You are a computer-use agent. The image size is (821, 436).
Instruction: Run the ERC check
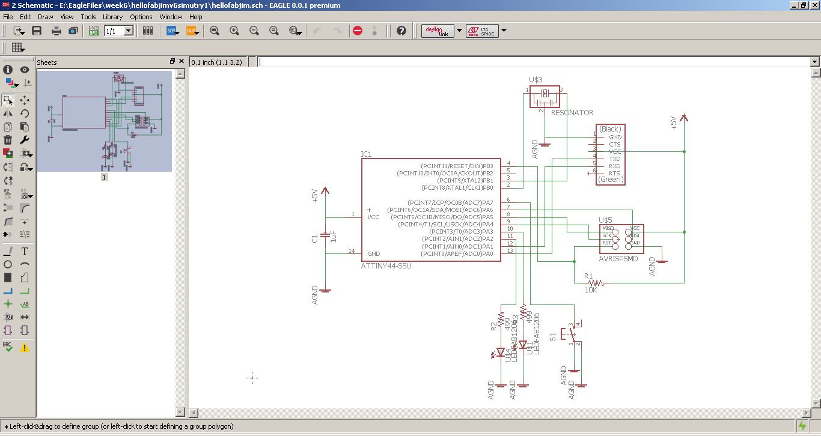coord(8,347)
